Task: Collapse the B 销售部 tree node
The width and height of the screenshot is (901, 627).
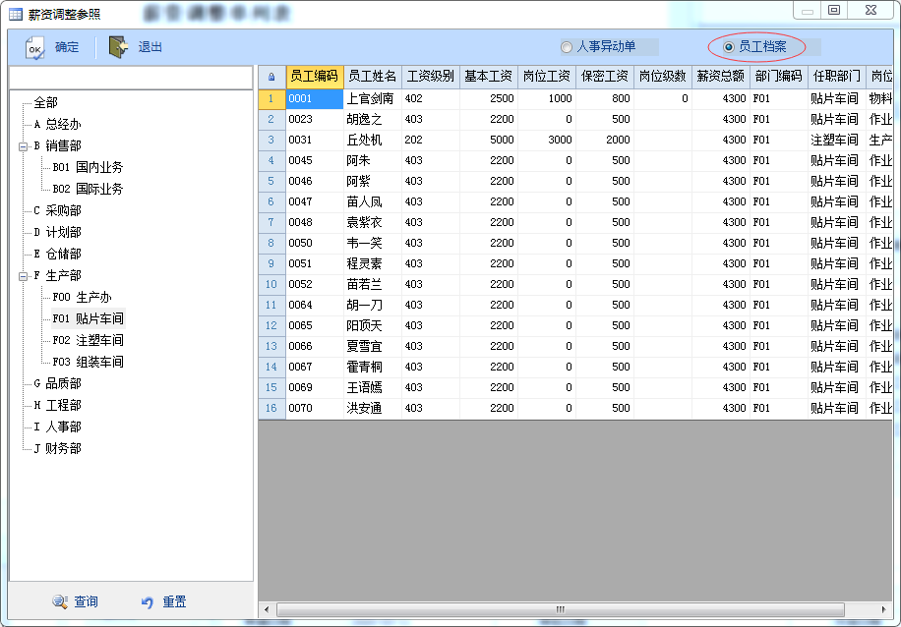Action: [23, 146]
